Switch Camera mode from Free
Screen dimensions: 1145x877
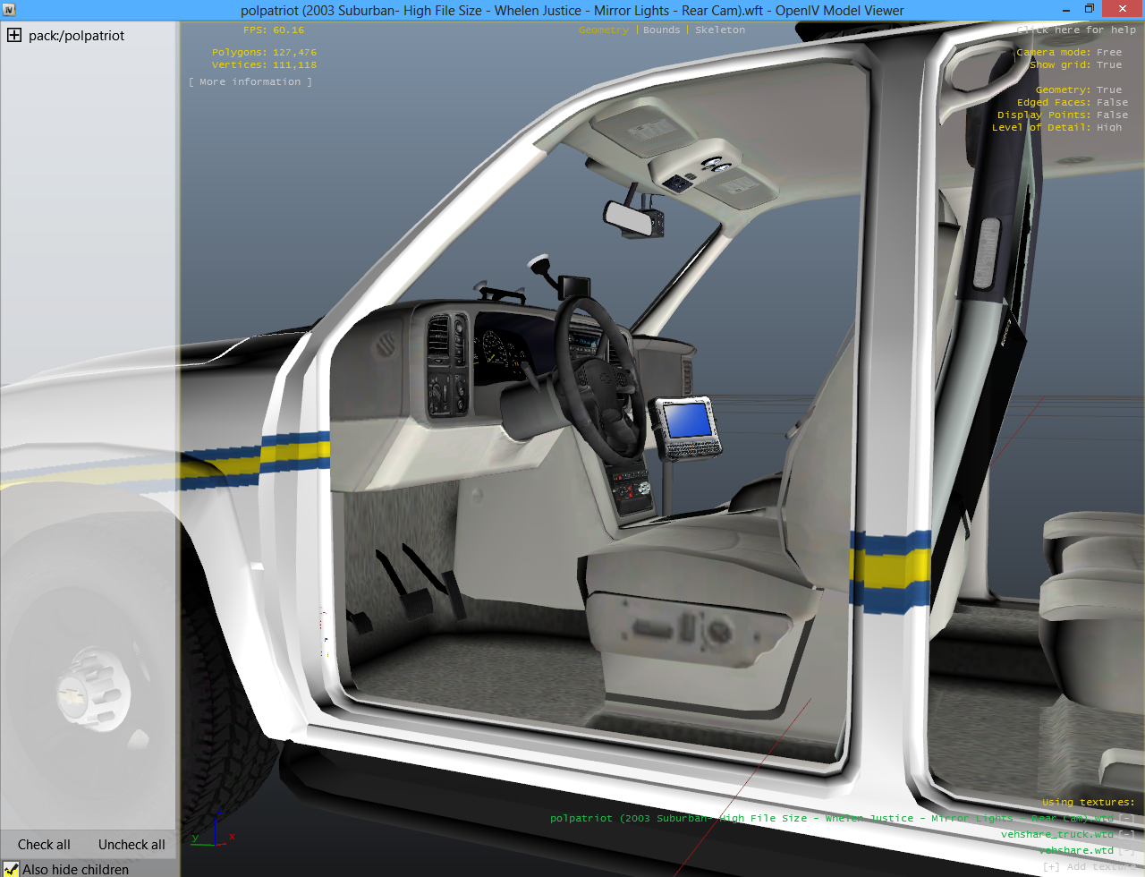(x=1108, y=52)
